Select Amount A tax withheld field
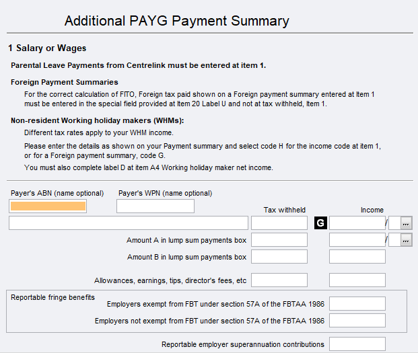418x353 pixels. click(x=279, y=240)
